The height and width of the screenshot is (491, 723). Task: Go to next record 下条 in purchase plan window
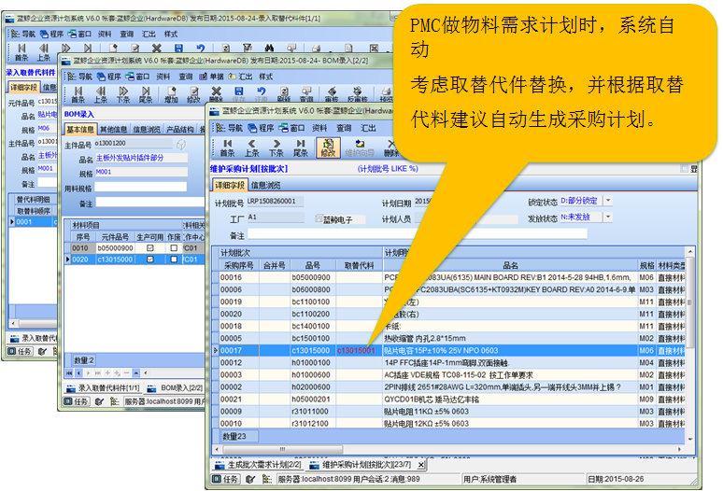(276, 147)
